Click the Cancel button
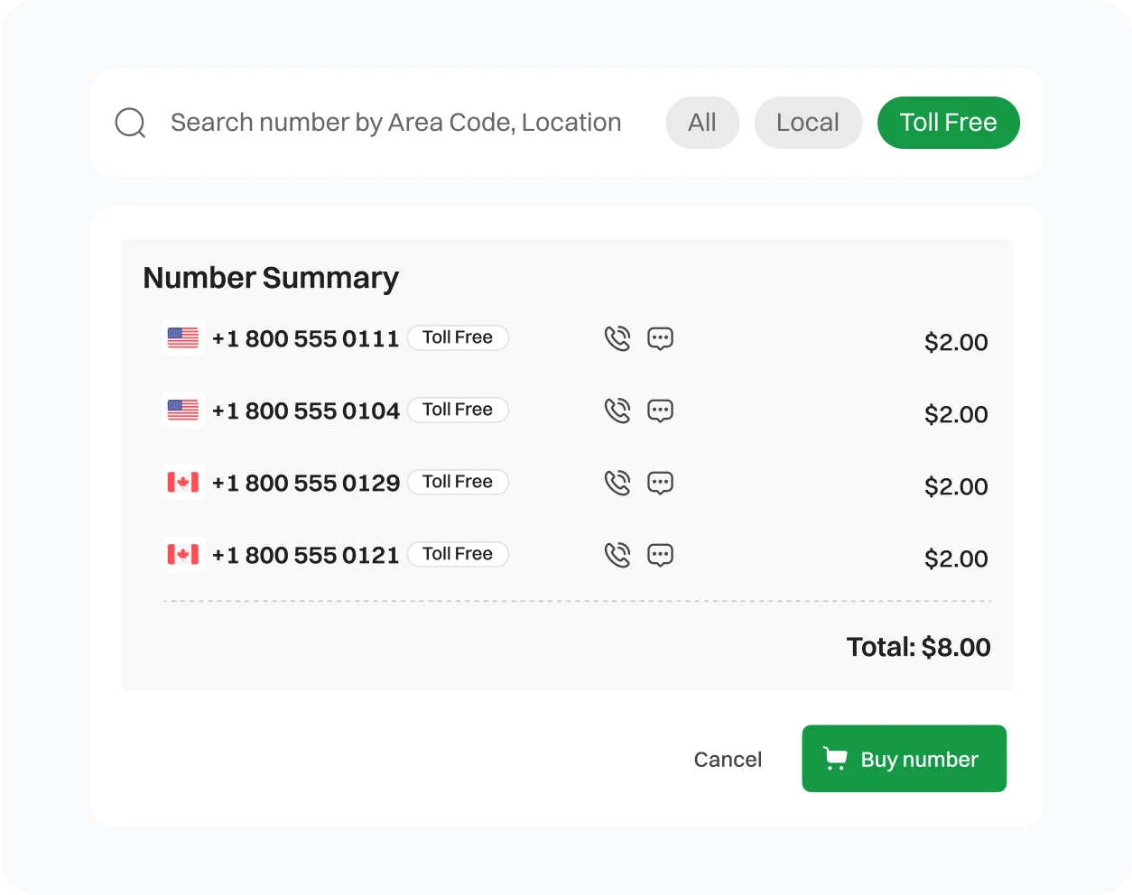 click(x=728, y=759)
